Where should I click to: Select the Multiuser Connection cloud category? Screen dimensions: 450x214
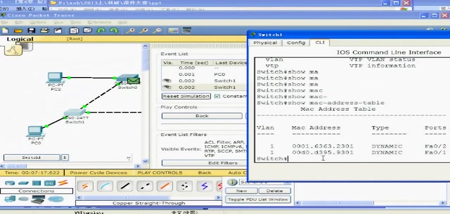point(55,199)
